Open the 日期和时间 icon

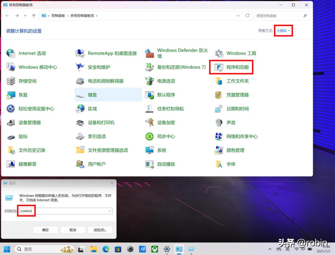point(219,109)
